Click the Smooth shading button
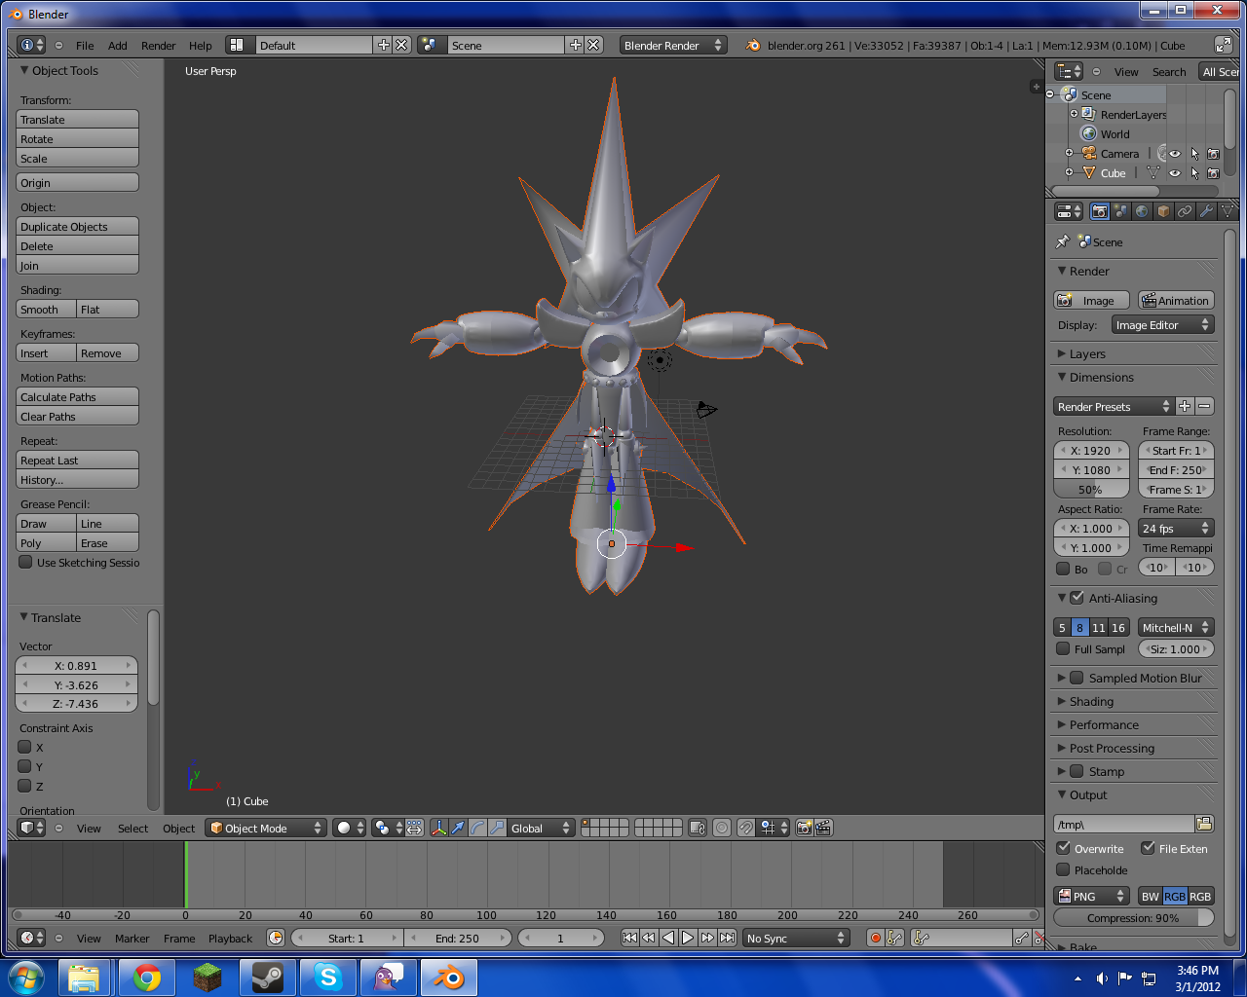The height and width of the screenshot is (997, 1247). pyautogui.click(x=46, y=309)
